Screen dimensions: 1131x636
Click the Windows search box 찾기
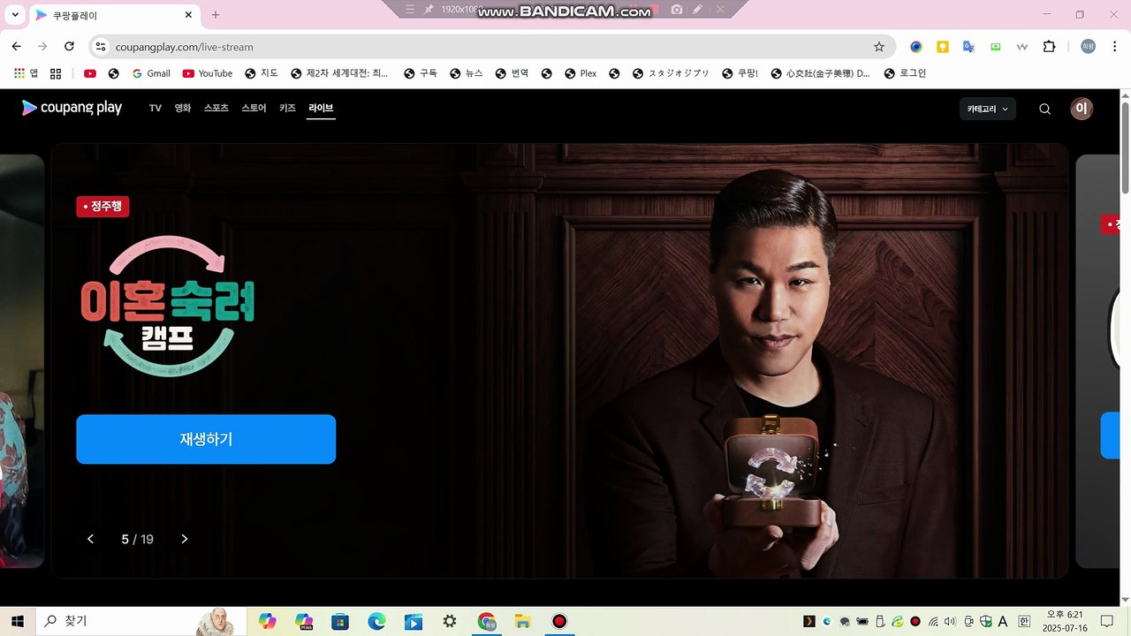(141, 621)
